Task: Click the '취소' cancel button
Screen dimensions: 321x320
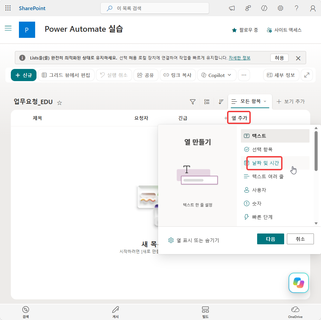Action: [300, 239]
